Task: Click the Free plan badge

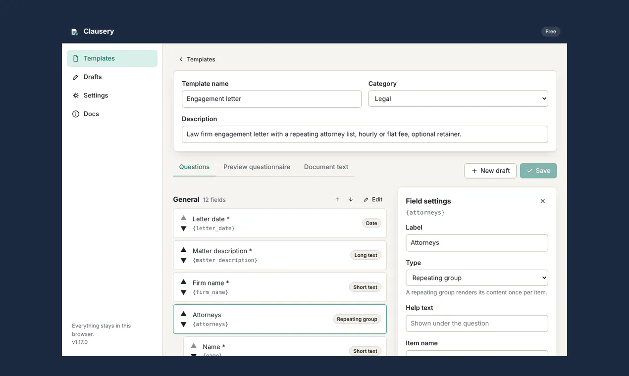Action: (551, 32)
